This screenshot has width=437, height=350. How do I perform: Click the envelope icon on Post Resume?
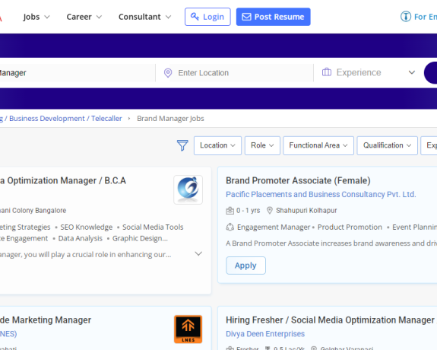coord(246,17)
